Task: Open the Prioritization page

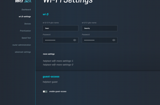Action: point(25,31)
